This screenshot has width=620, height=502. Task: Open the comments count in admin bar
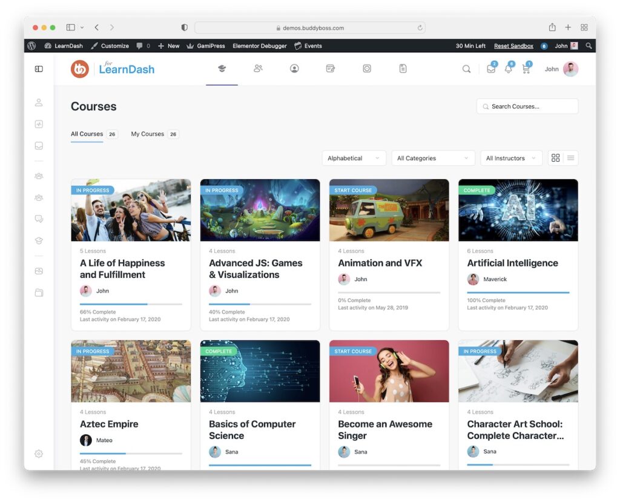[143, 46]
